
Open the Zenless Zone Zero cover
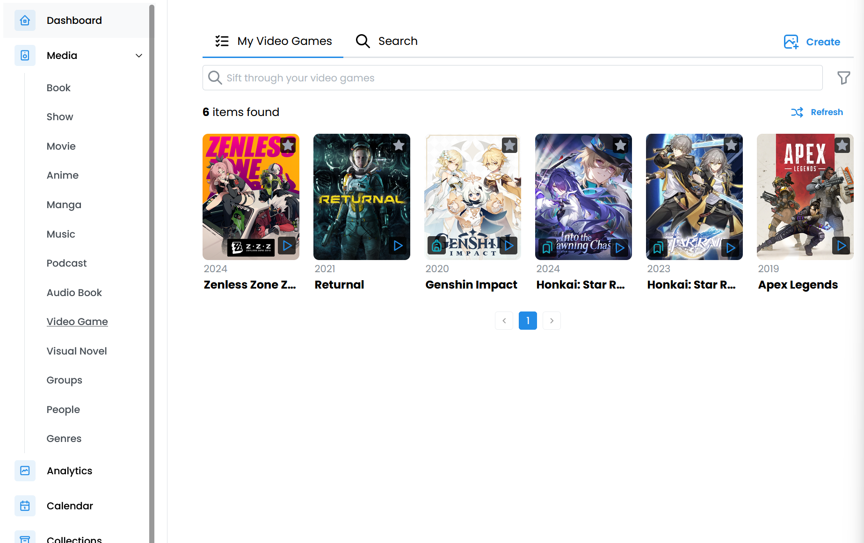(251, 197)
